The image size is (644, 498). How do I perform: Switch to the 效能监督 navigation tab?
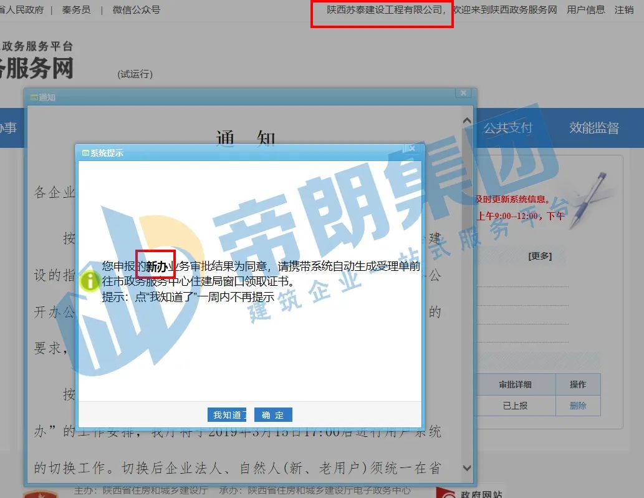click(594, 128)
